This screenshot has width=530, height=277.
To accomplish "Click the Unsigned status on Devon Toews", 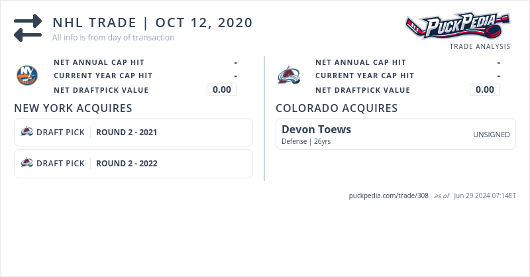I will click(491, 135).
